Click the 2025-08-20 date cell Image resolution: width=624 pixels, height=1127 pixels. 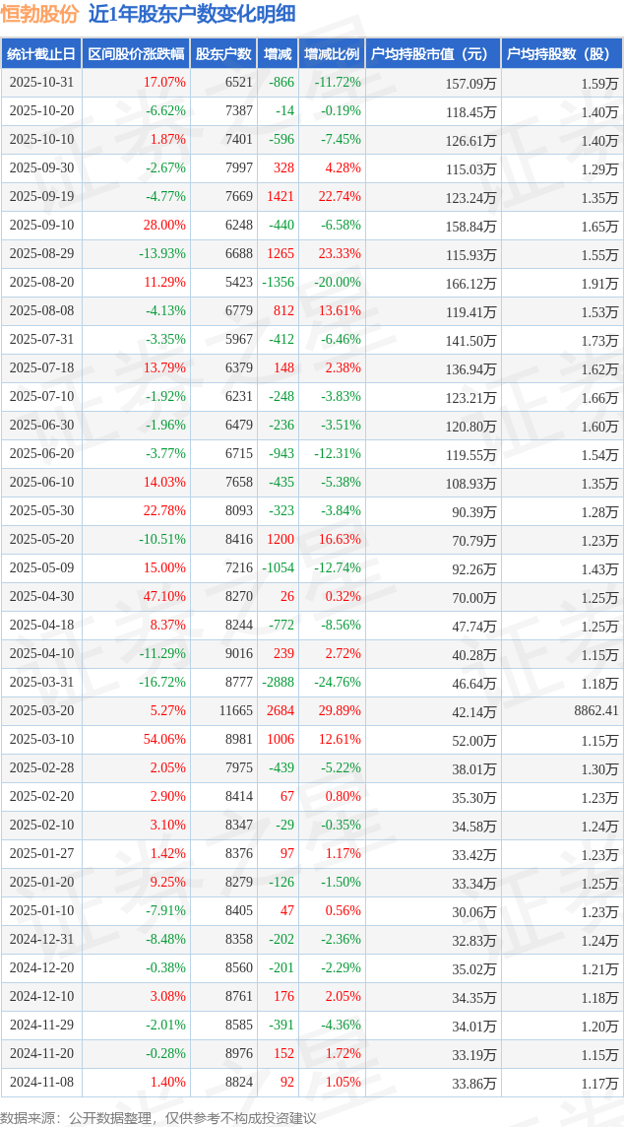tap(41, 283)
